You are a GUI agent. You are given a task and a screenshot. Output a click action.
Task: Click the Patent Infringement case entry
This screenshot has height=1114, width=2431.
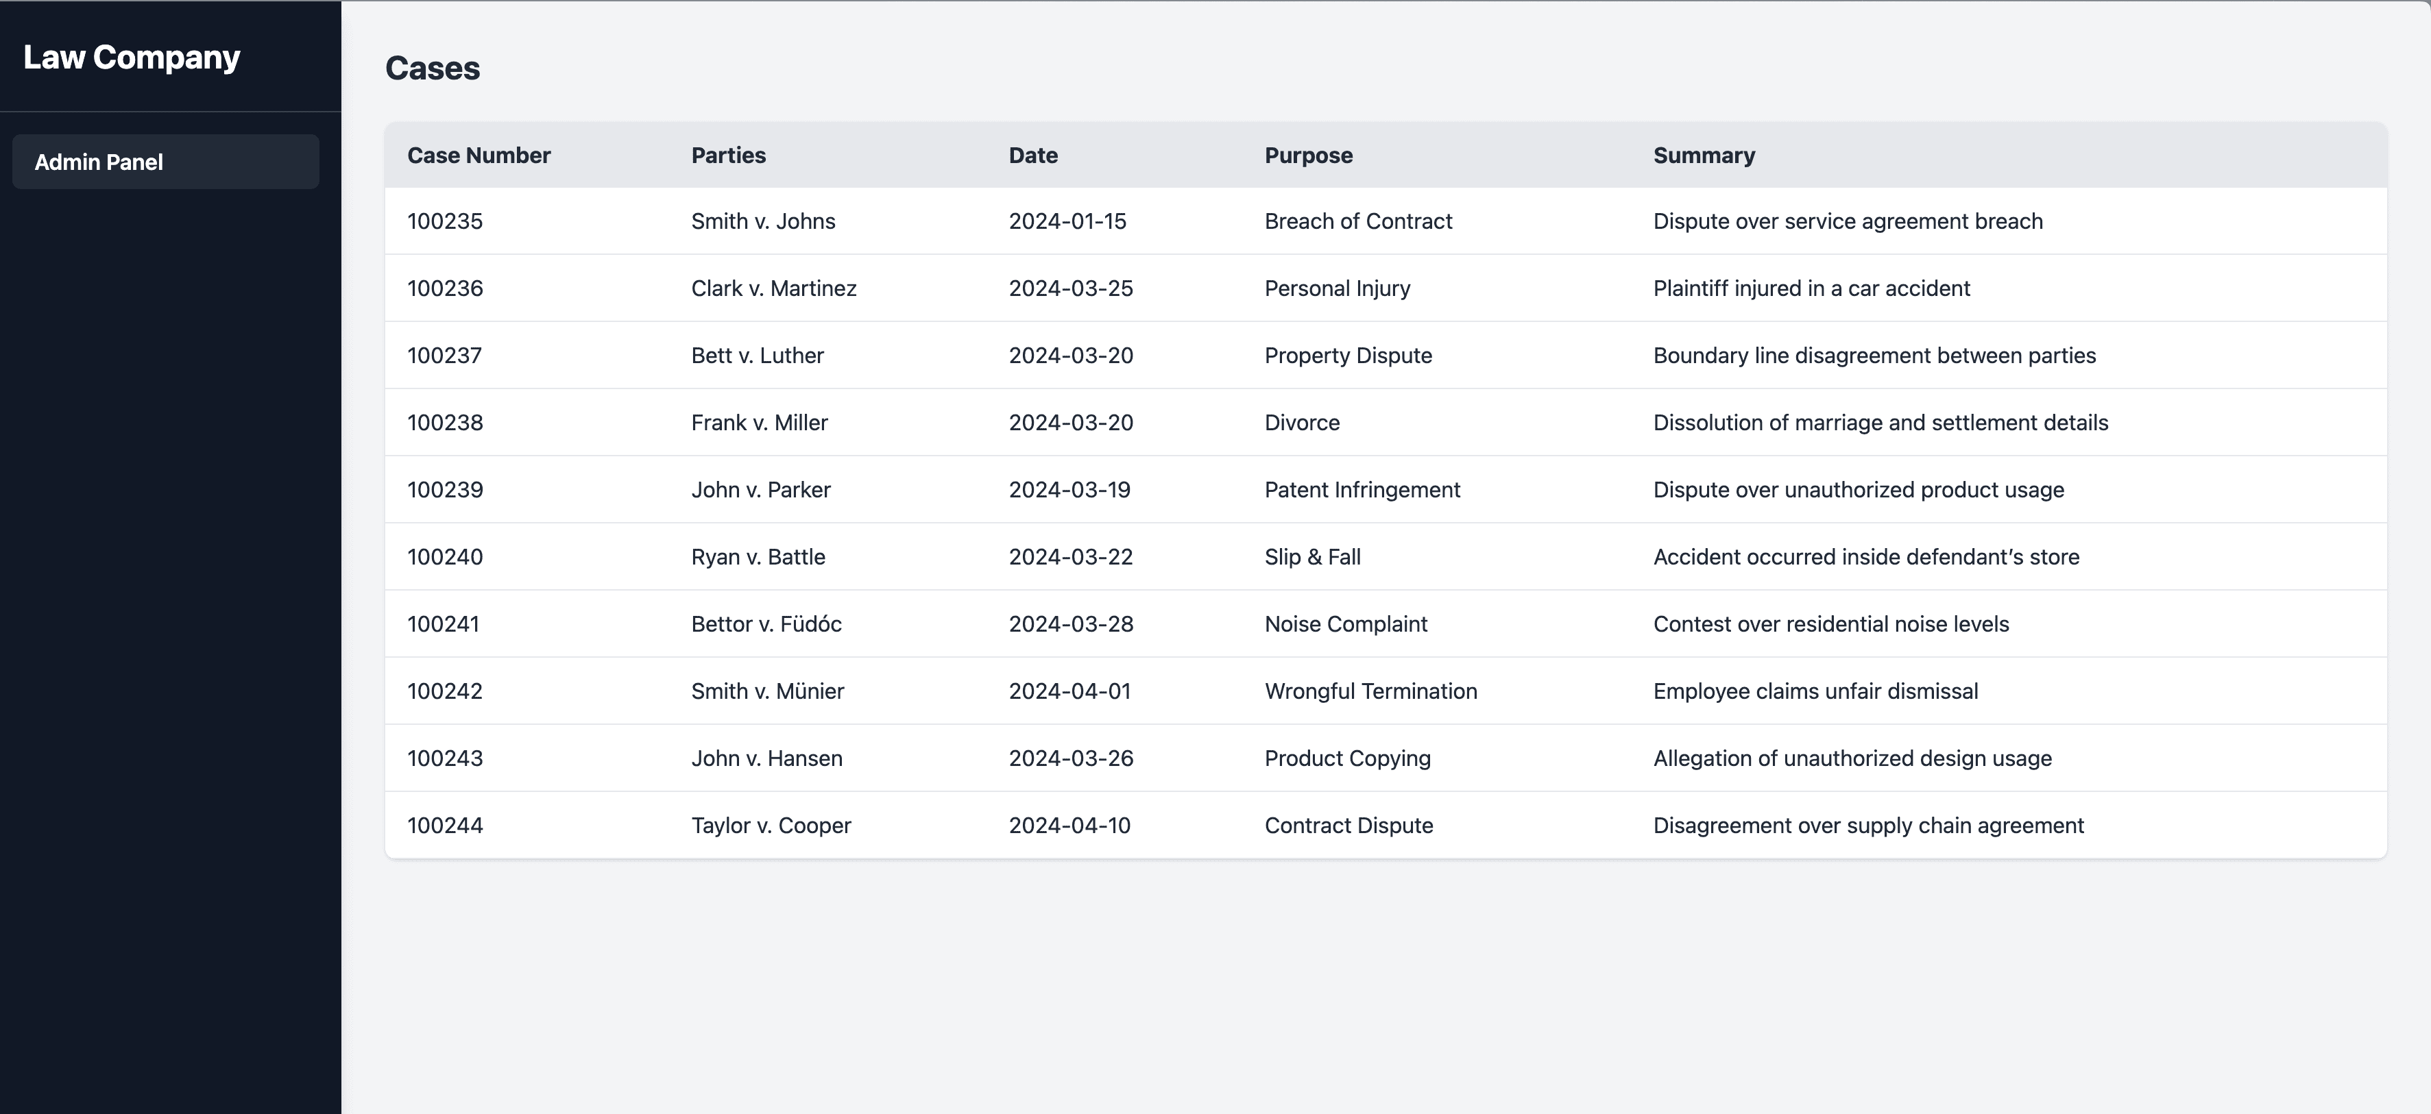1362,490
